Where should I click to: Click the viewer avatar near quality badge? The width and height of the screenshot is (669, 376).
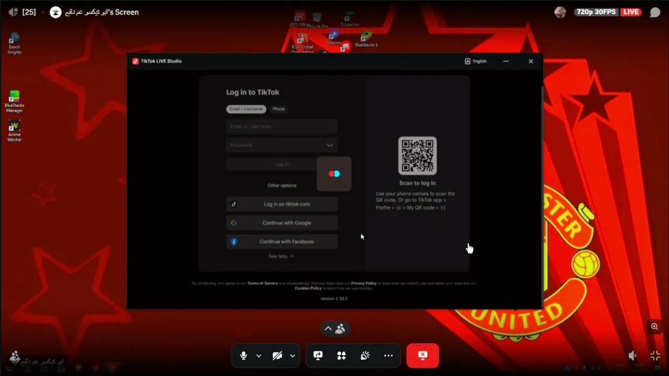560,12
